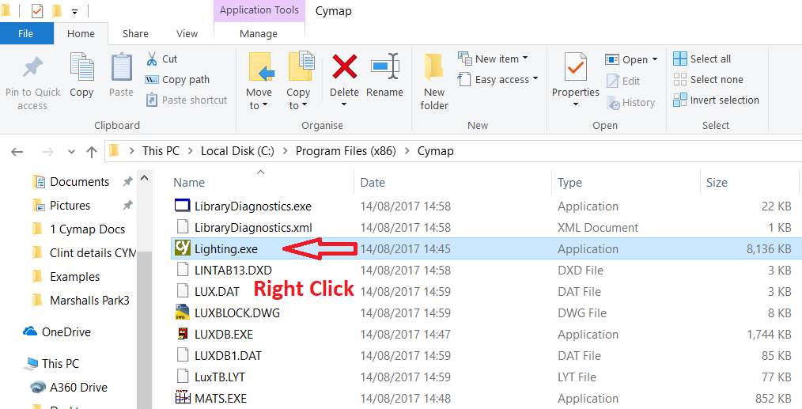Viewport: 802px width, 409px height.
Task: Expand the Delete dropdown arrow
Action: 344,104
